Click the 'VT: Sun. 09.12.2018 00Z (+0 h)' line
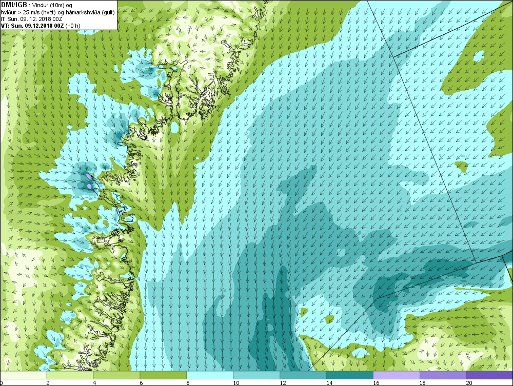Viewport: 513px width, 386px height. [41, 26]
